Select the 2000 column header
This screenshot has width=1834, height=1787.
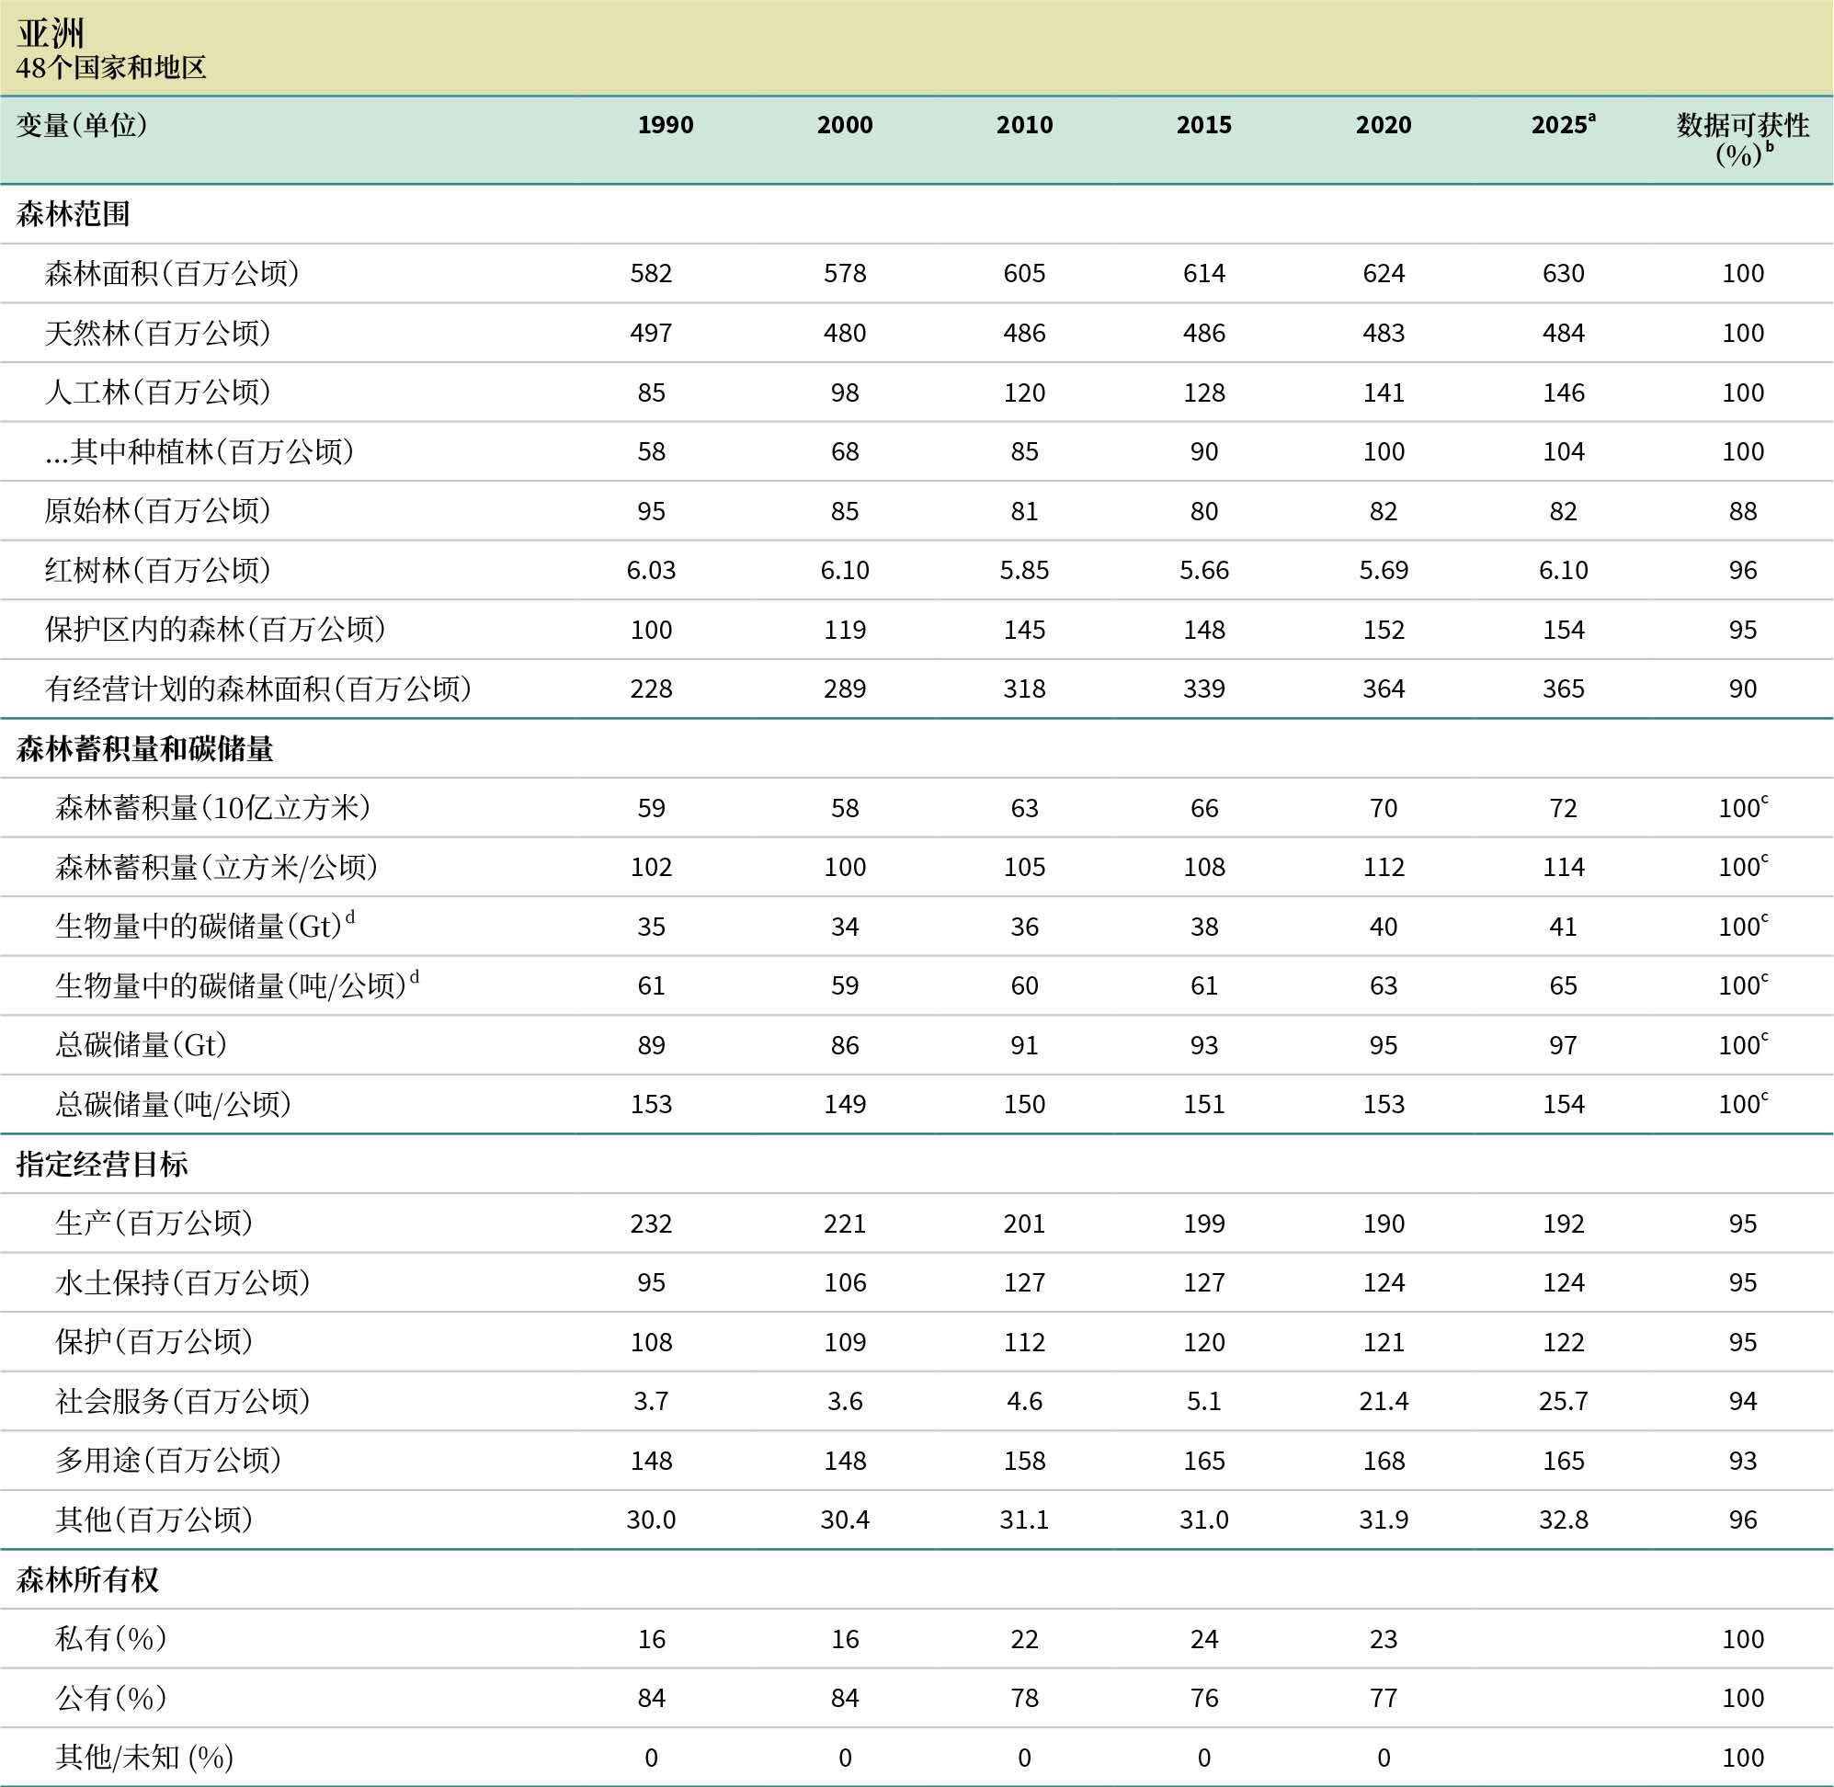tap(844, 125)
